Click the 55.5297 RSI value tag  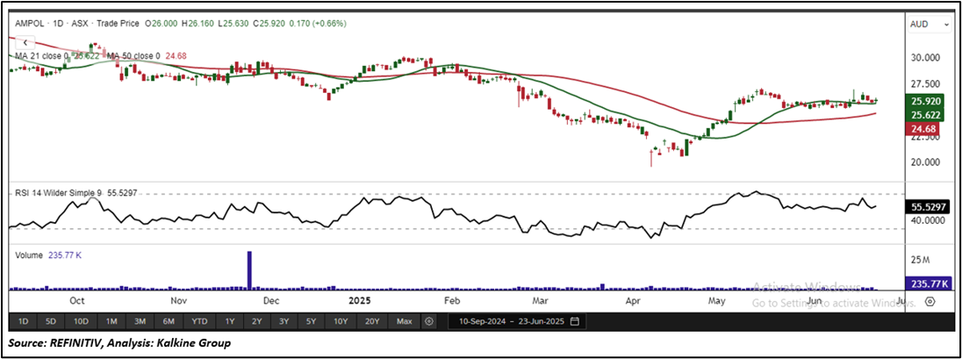tap(926, 207)
